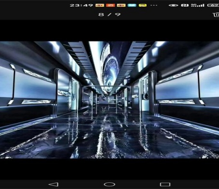The height and width of the screenshot is (189, 219).
Task: Tap the 5G signal strength icon
Action: pyautogui.click(x=198, y=5)
